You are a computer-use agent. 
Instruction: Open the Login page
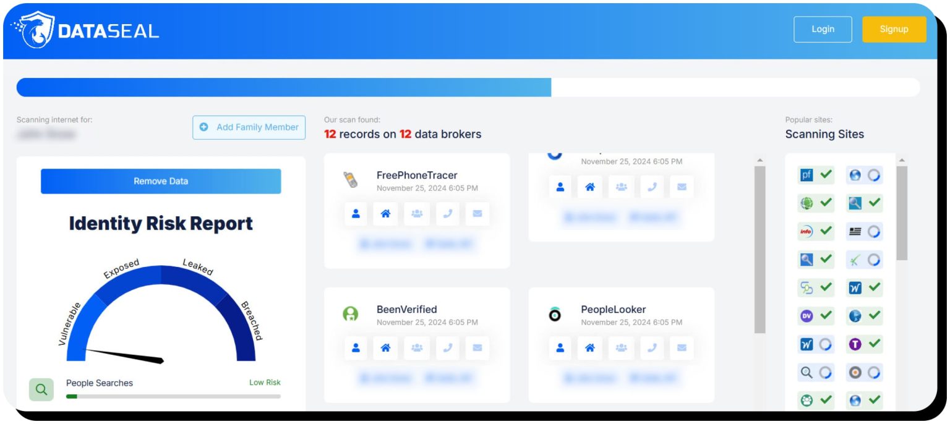[x=823, y=28]
